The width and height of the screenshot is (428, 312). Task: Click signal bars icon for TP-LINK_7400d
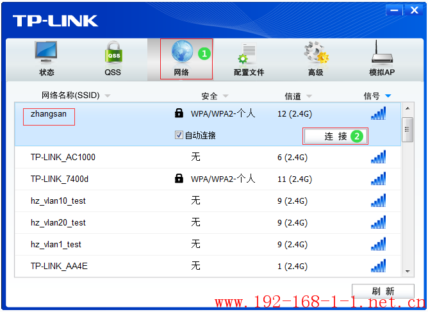click(x=378, y=179)
